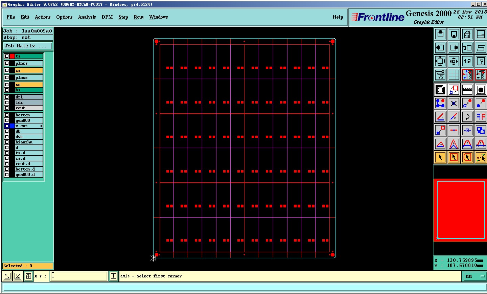Open the Step menu
The height and width of the screenshot is (294, 487).
point(123,17)
